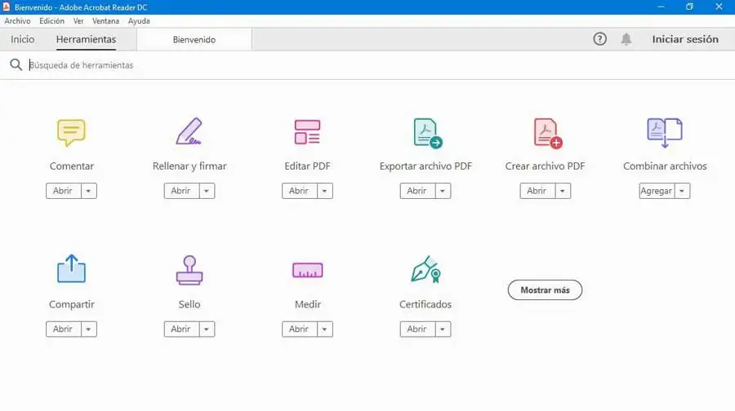Select the Medir ruler icon
The height and width of the screenshot is (411, 735).
tap(308, 270)
